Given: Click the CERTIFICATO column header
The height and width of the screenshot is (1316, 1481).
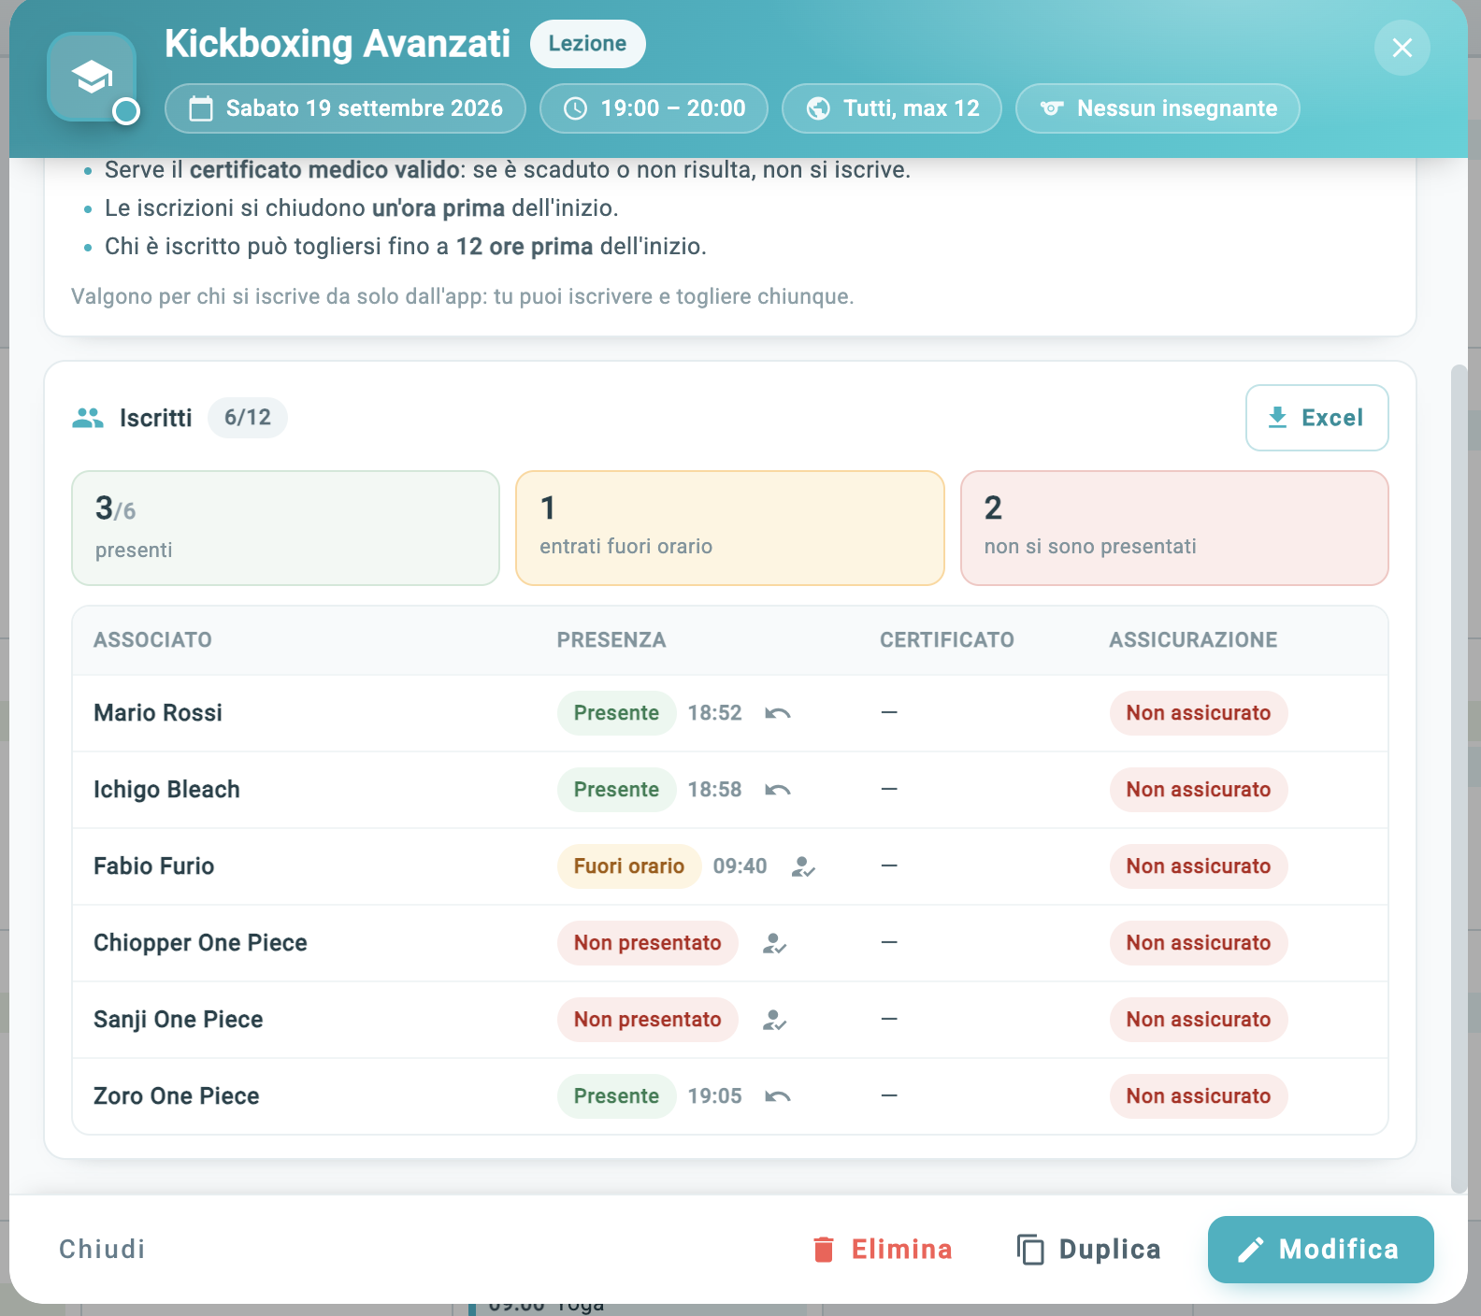Looking at the screenshot, I should (x=947, y=640).
